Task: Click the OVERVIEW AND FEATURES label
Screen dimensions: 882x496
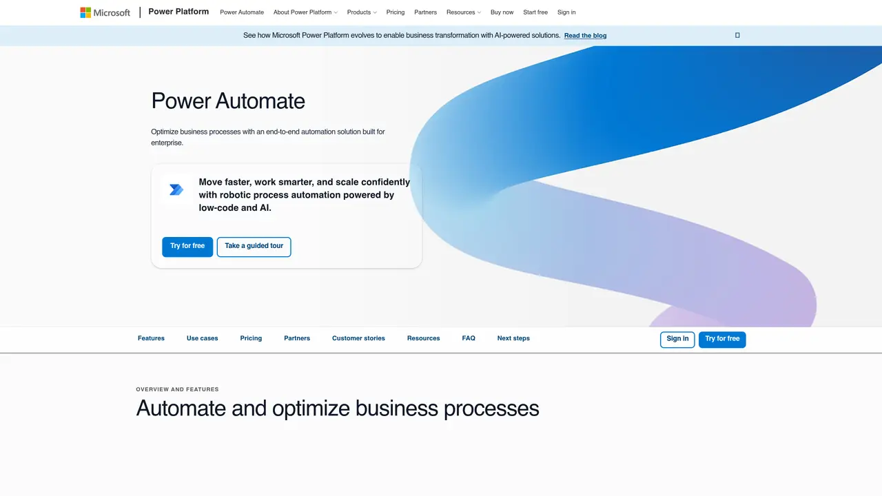Action: (177, 389)
